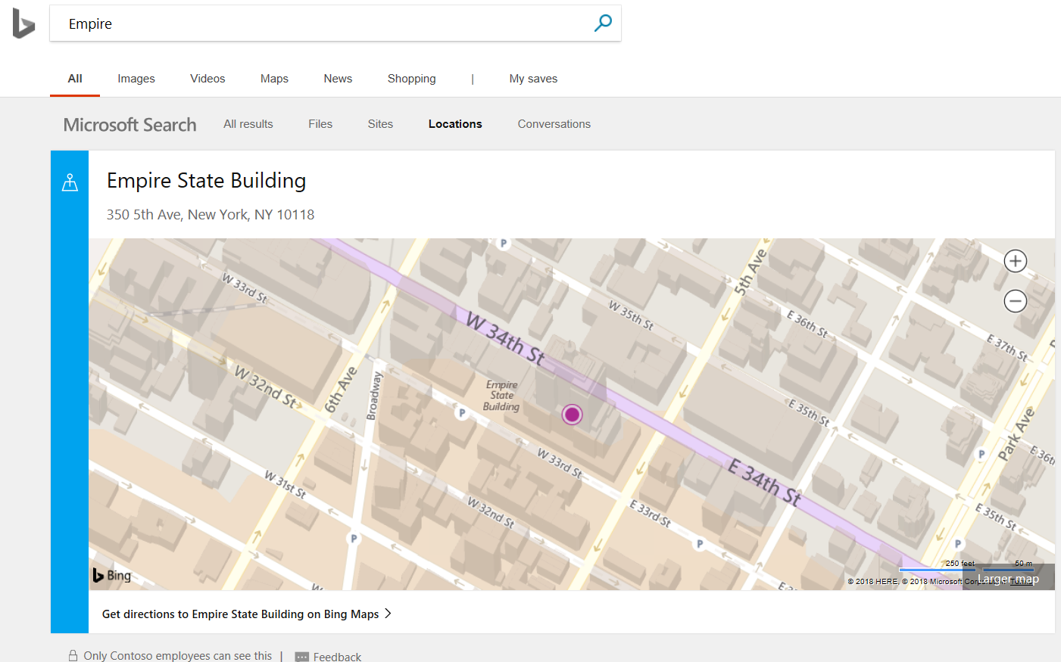
Task: Expand directions via the chevron arrow
Action: tap(387, 614)
